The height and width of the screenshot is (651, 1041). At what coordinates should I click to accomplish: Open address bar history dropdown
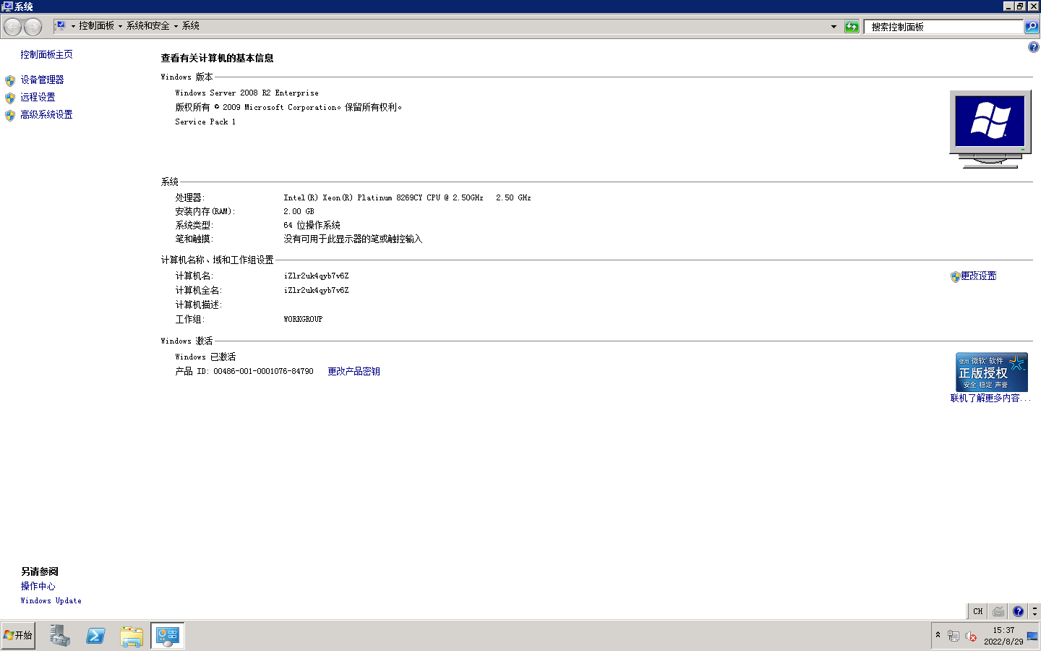[x=834, y=27]
